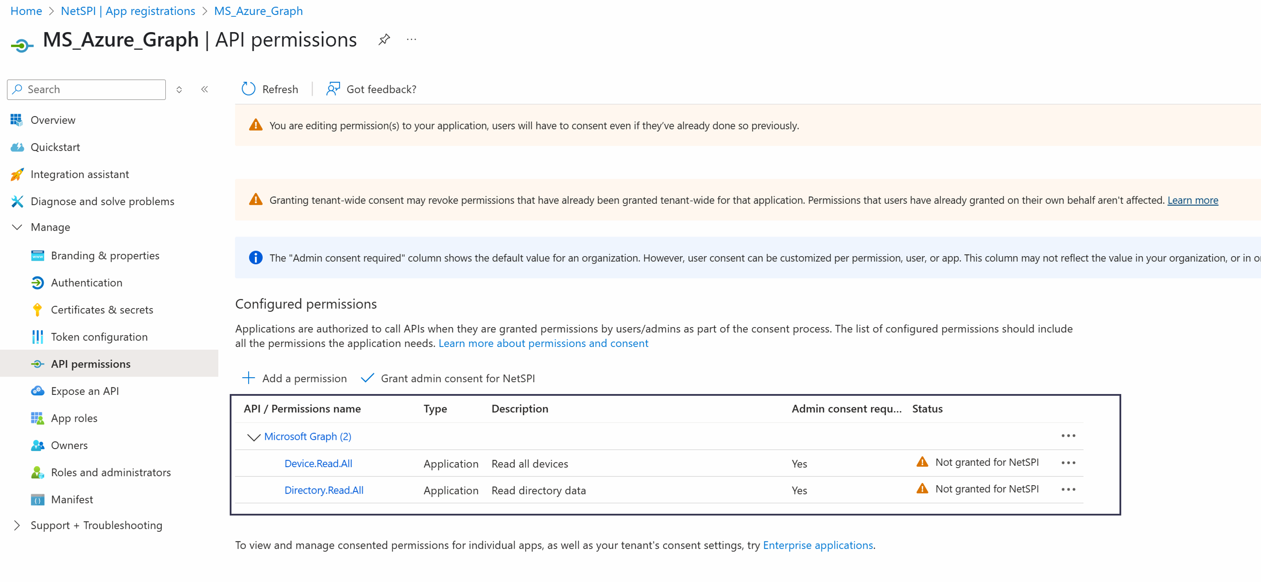1261x582 pixels.
Task: Open the Directory.Read.All permission link
Action: click(x=324, y=490)
